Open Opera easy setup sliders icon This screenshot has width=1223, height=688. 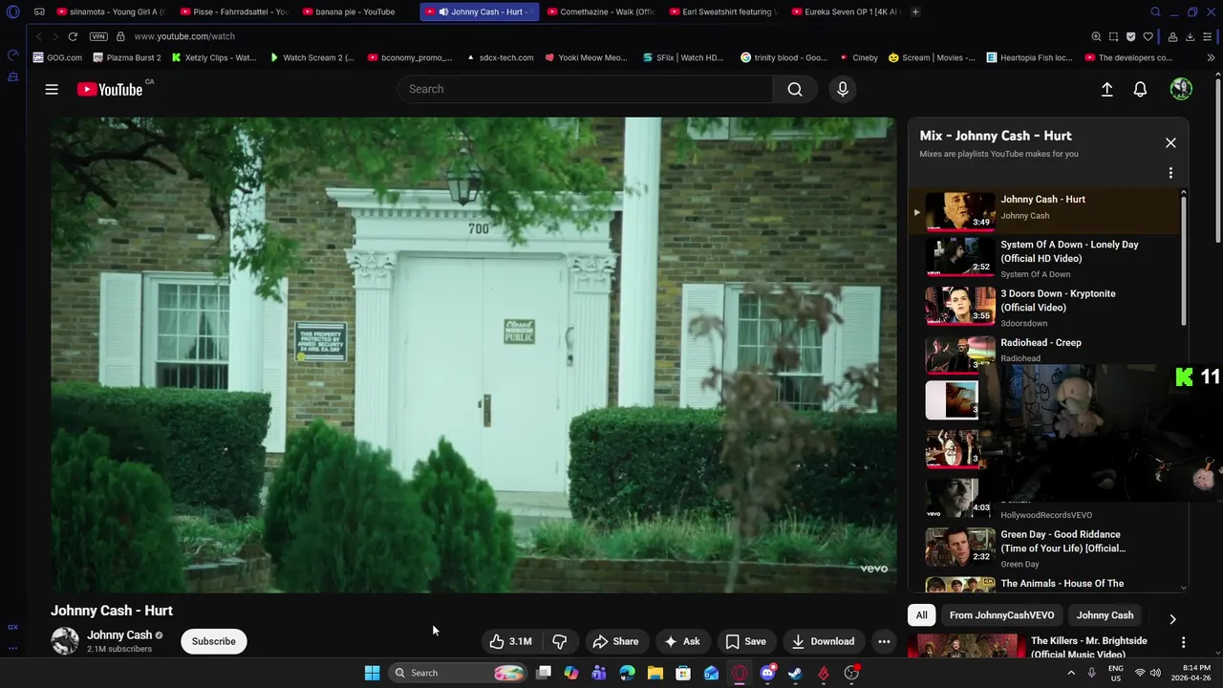1208,36
